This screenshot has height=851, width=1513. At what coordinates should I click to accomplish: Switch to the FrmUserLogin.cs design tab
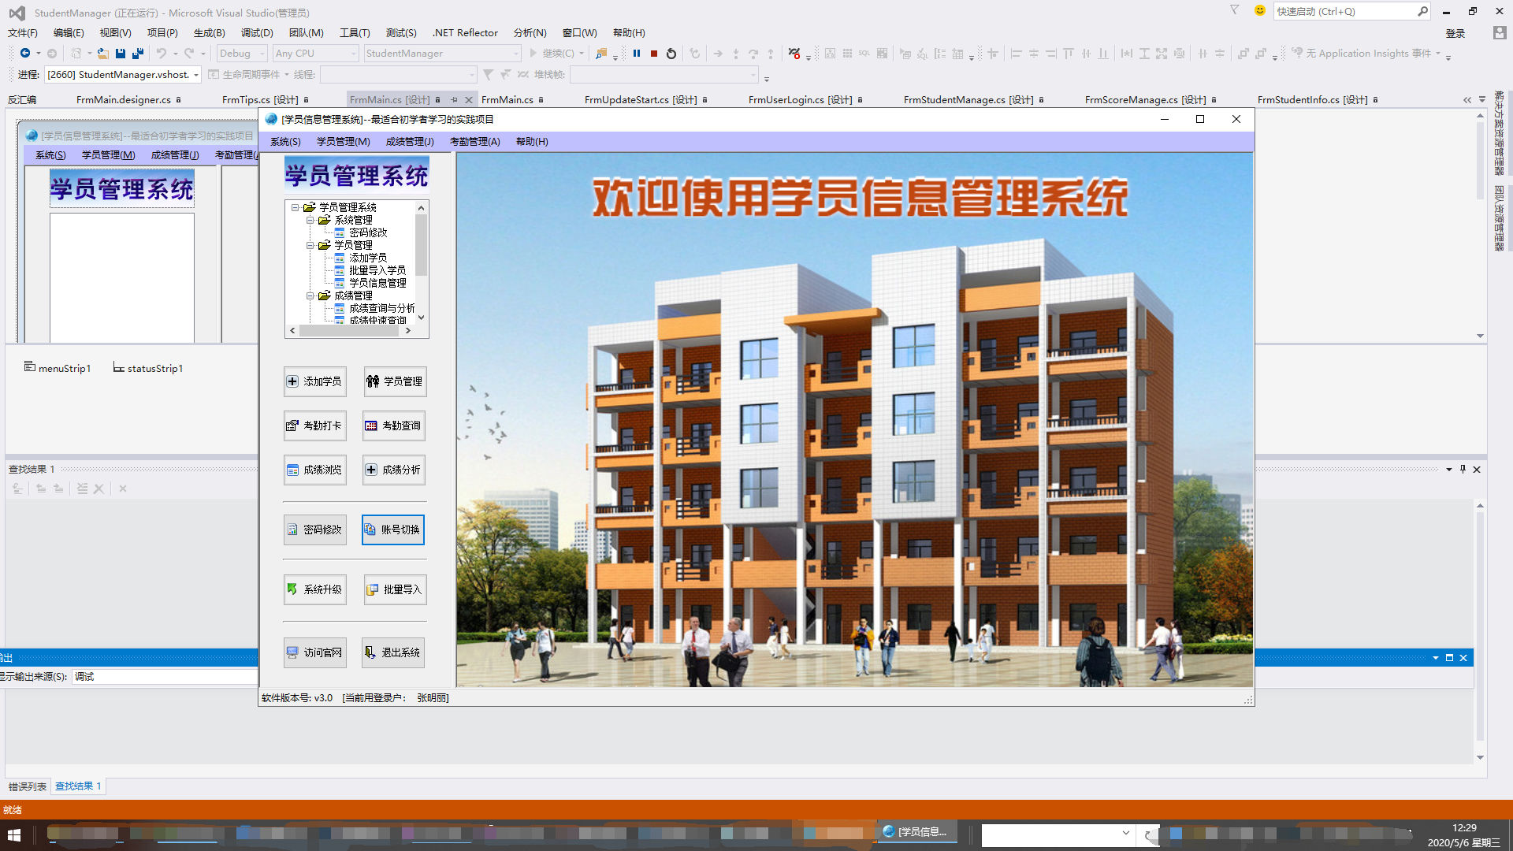pos(801,100)
